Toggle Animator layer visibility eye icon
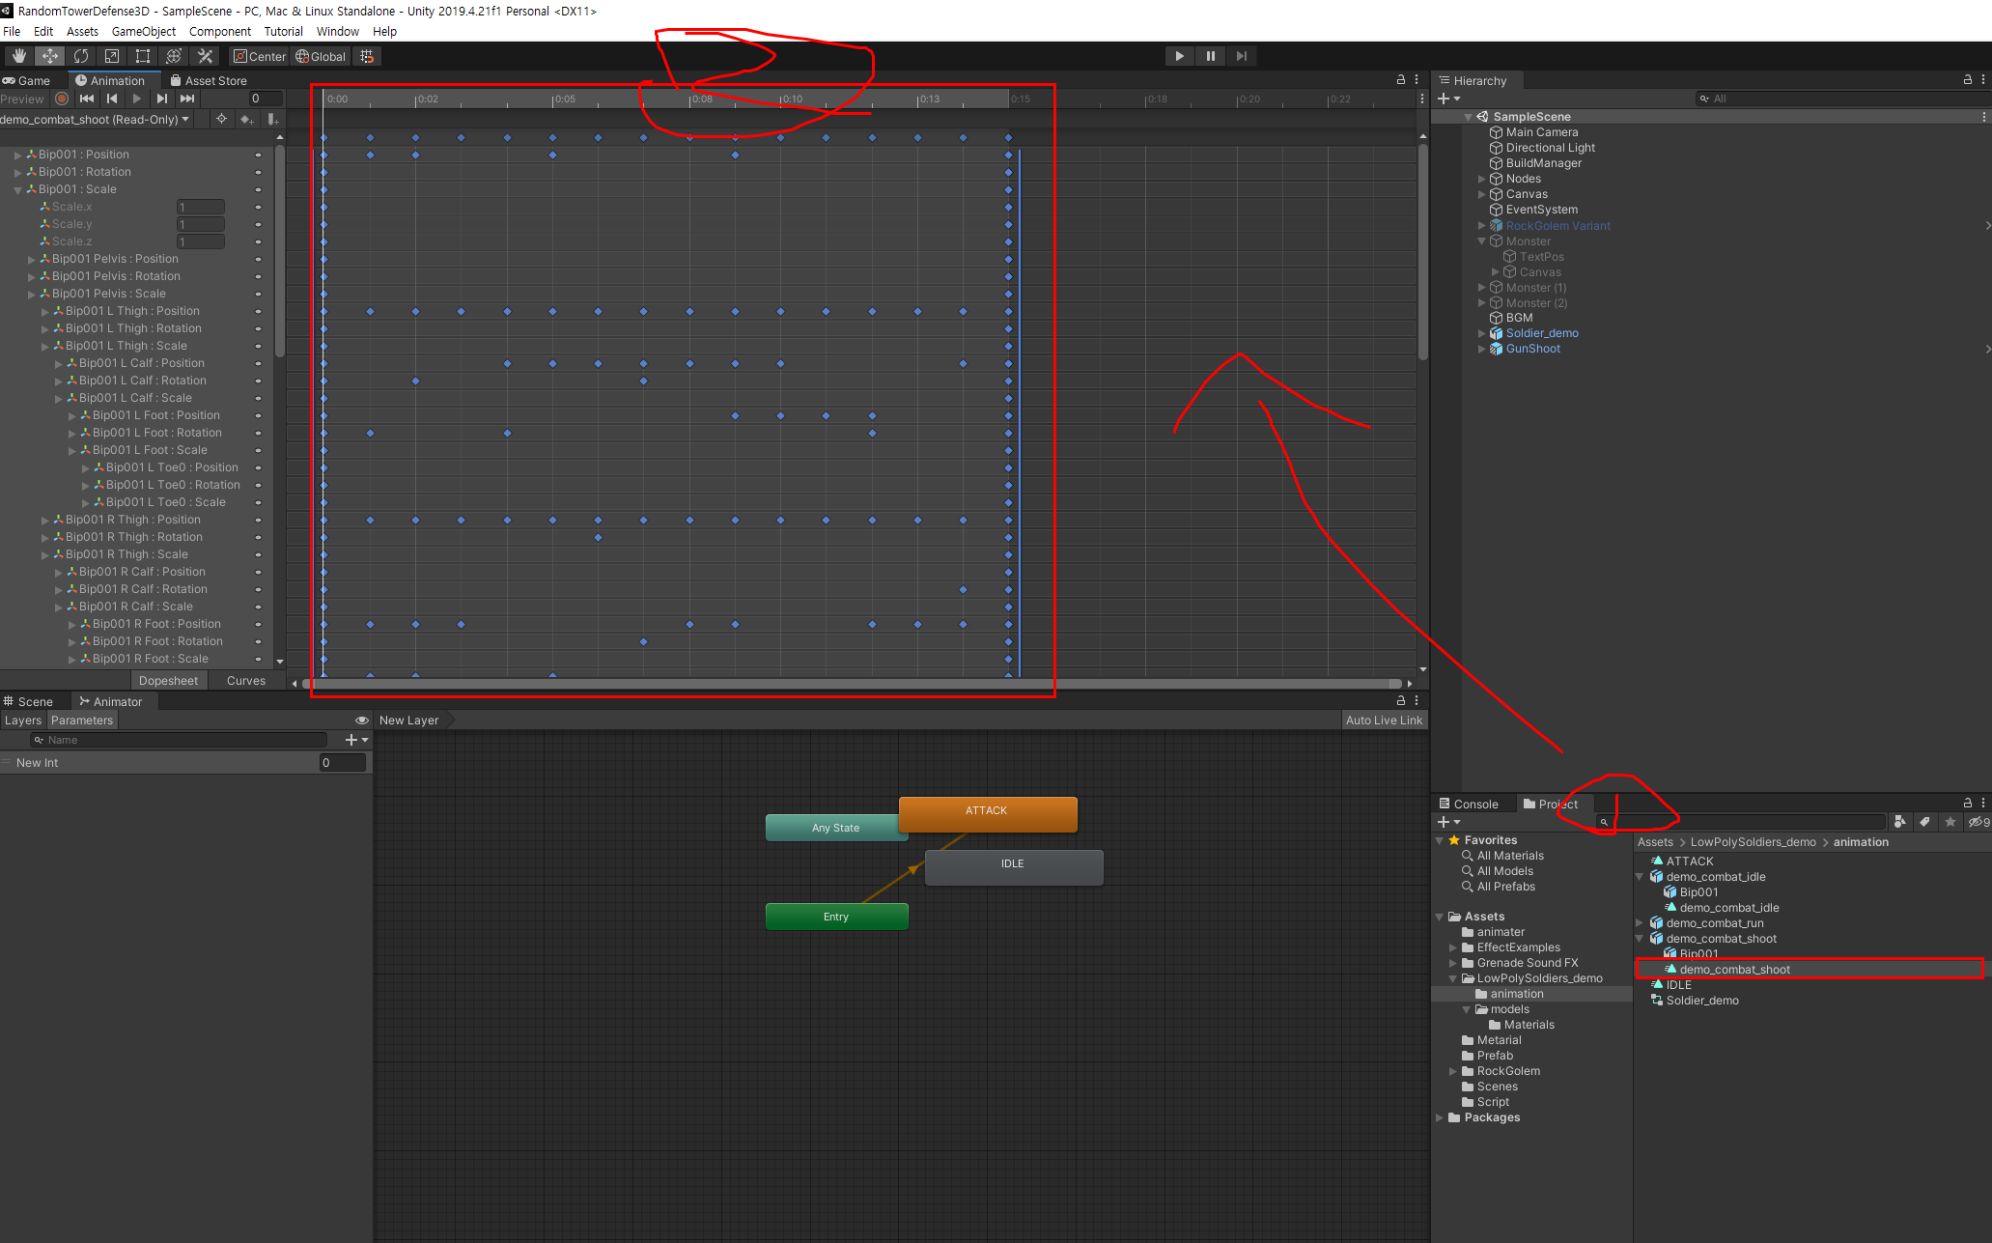This screenshot has height=1243, width=1992. [362, 720]
